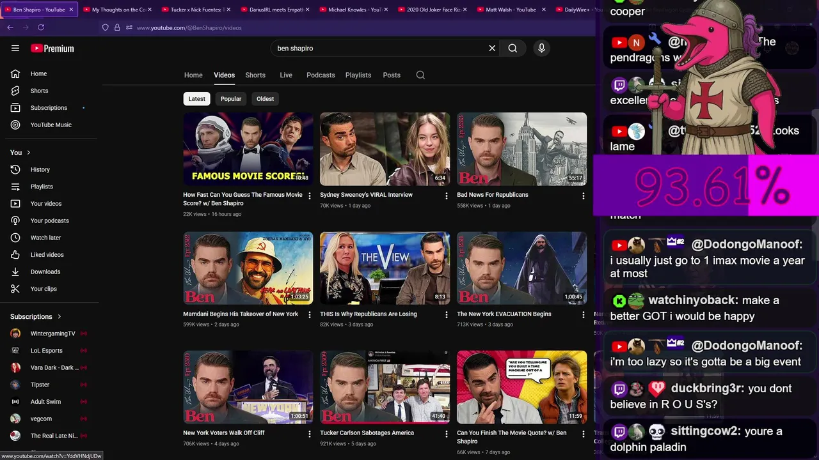Viewport: 819px width, 460px height.
Task: Open site lock information icon
Action: 117,27
